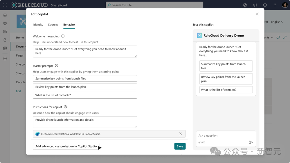
Task: Close the Edit copilot dialog
Action: tap(257, 14)
